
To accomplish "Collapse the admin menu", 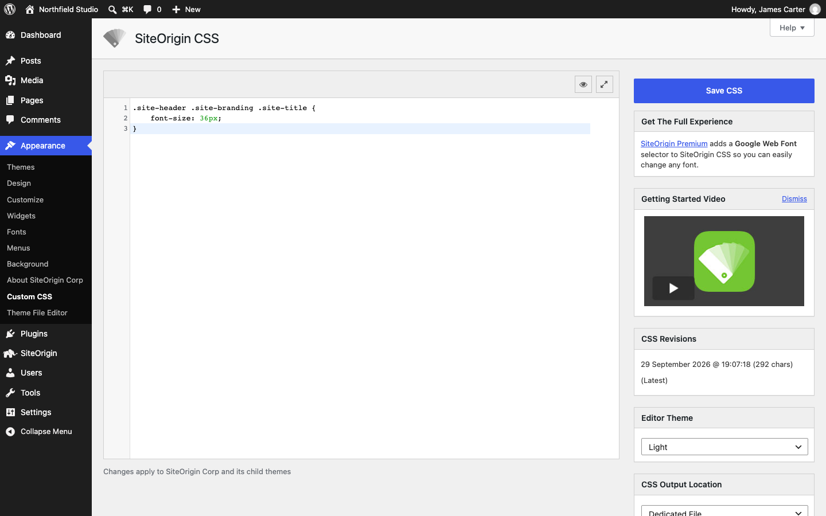I will click(x=46, y=432).
